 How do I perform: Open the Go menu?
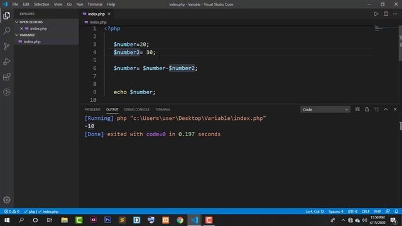click(x=69, y=4)
